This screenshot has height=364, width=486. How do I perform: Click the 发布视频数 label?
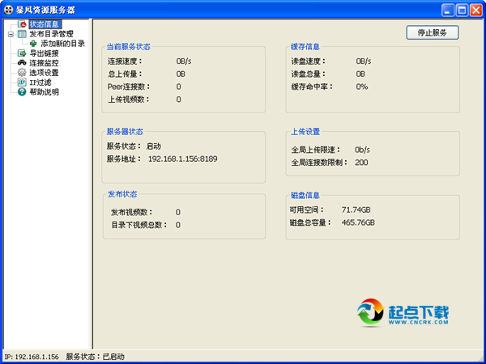click(132, 212)
